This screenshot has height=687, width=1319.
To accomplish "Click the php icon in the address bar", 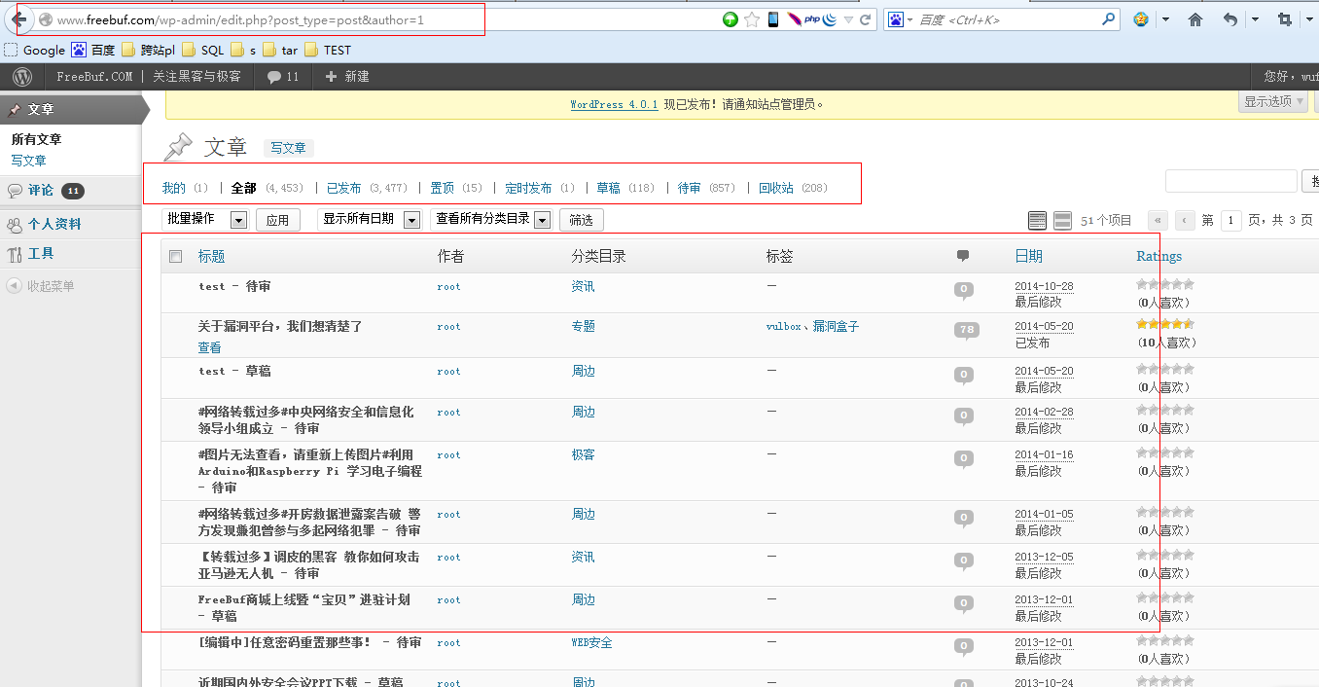I will point(811,18).
